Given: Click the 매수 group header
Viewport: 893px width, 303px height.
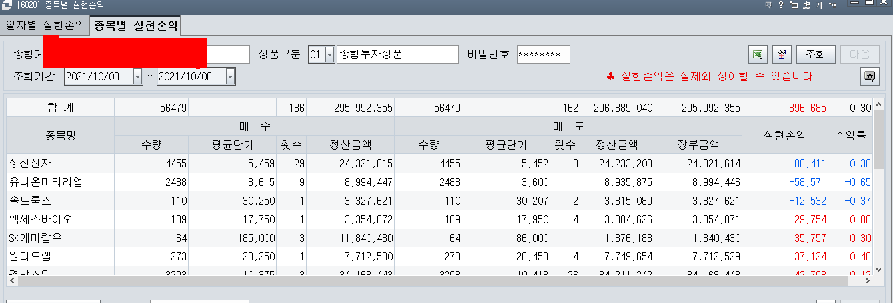Looking at the screenshot, I should point(254,126).
